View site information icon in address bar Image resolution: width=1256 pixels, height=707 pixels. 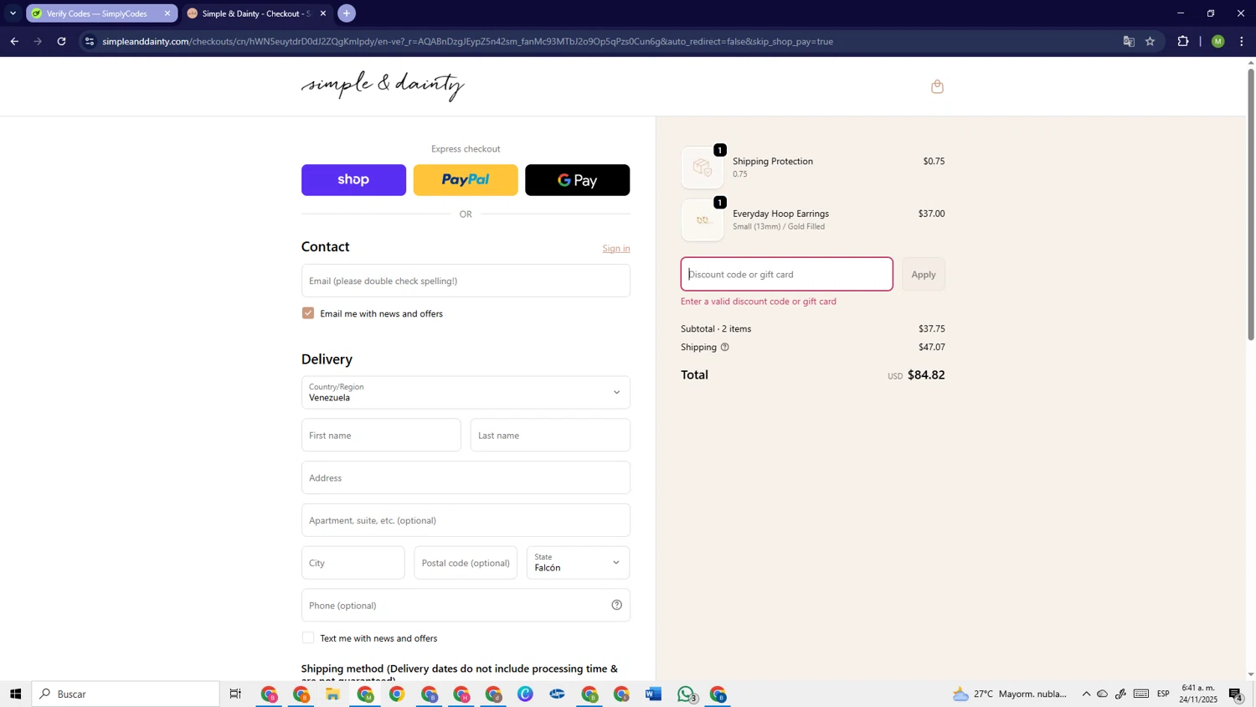tap(90, 41)
